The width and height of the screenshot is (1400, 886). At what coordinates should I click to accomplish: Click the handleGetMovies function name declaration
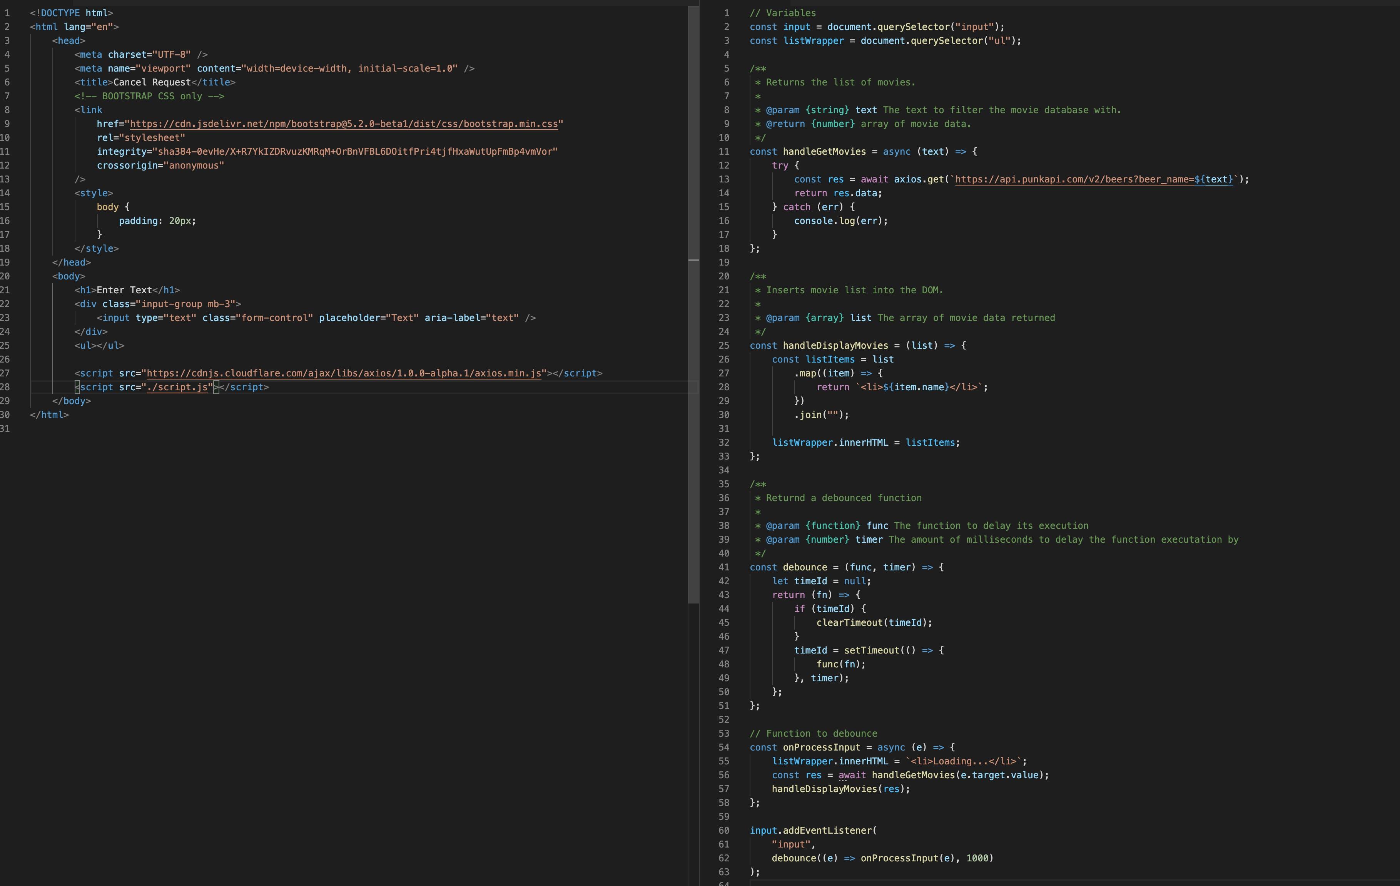pos(824,152)
